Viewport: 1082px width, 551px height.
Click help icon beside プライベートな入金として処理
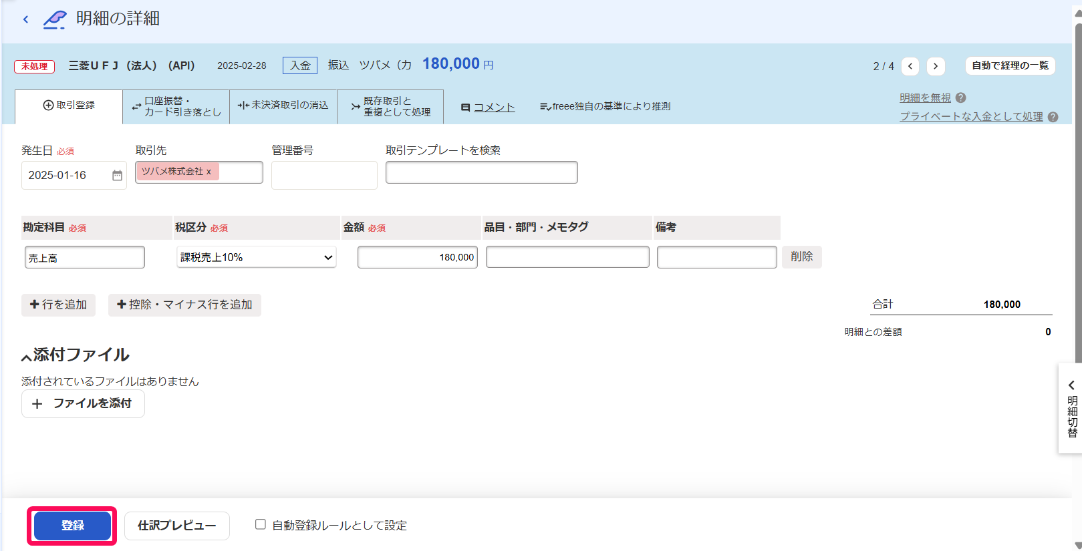[x=1053, y=117]
